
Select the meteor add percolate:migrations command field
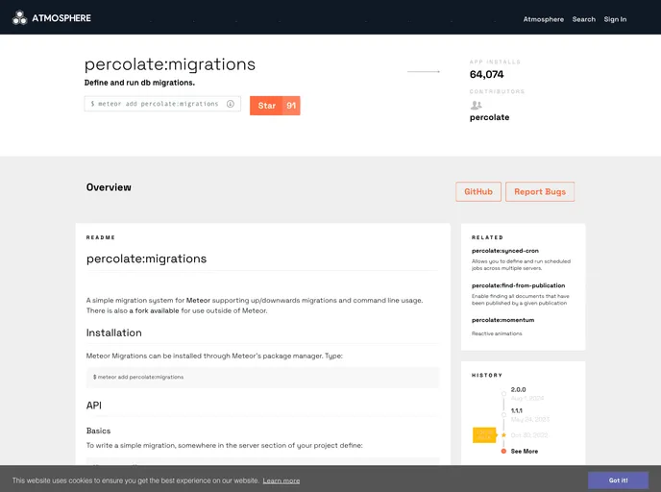[162, 104]
